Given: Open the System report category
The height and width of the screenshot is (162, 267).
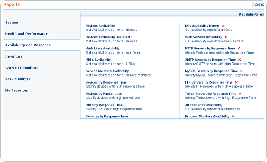Looking at the screenshot, I should (x=12, y=22).
